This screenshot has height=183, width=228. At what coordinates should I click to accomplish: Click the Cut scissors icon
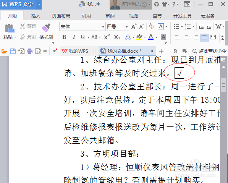point(23,26)
